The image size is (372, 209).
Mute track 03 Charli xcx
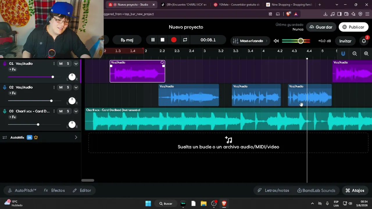pyautogui.click(x=61, y=111)
